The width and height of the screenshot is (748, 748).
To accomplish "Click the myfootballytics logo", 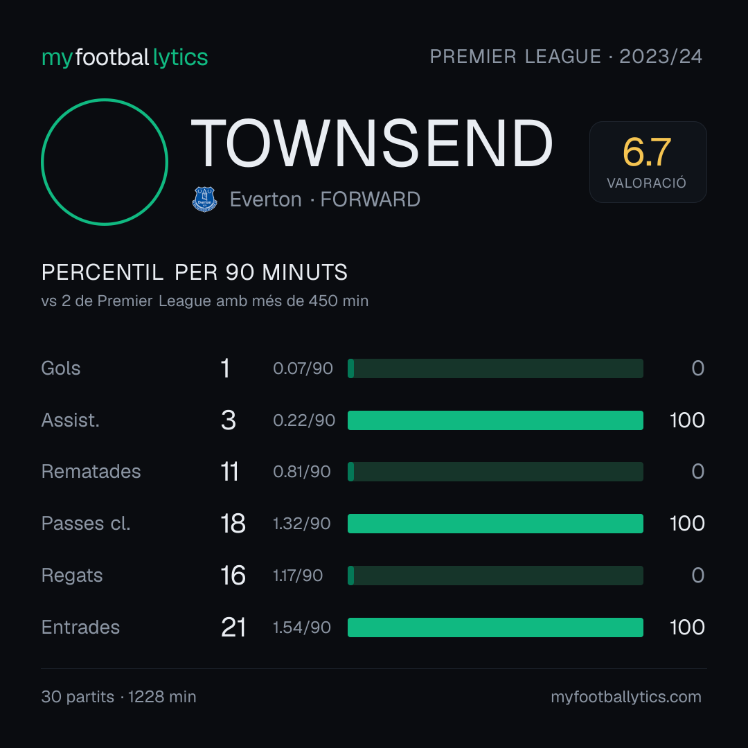I will [x=125, y=57].
